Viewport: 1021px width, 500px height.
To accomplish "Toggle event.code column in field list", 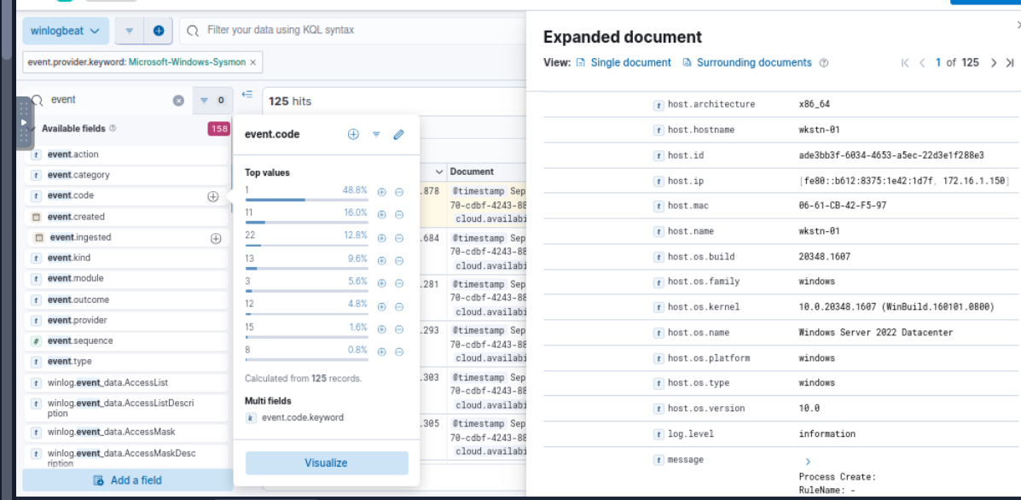I will [212, 196].
